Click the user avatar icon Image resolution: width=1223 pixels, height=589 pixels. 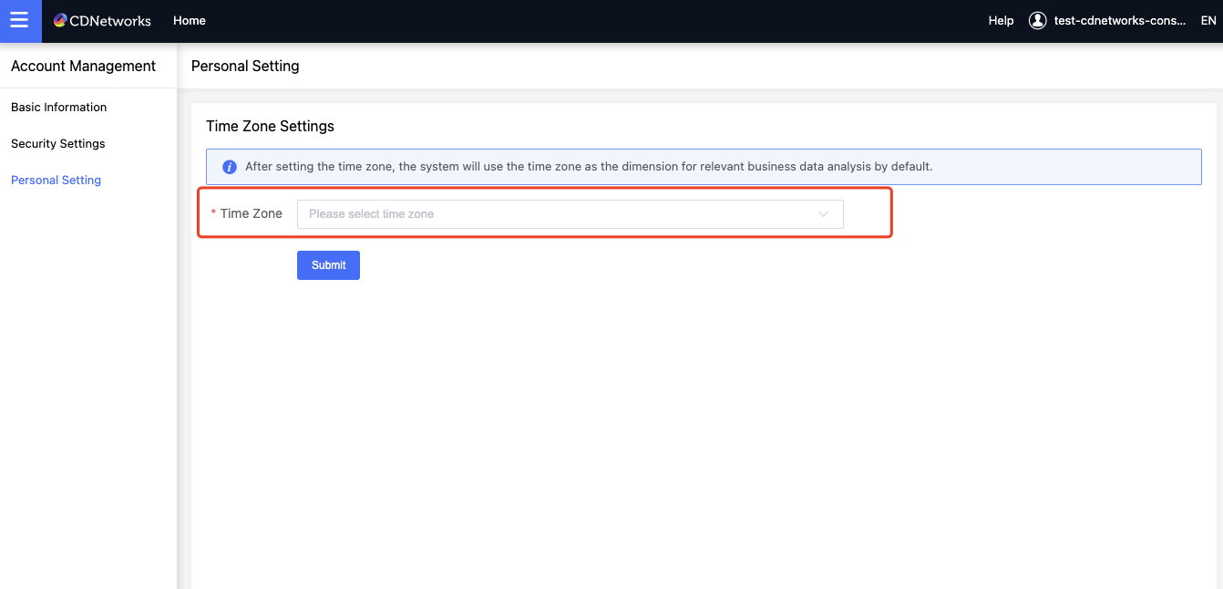[x=1037, y=20]
